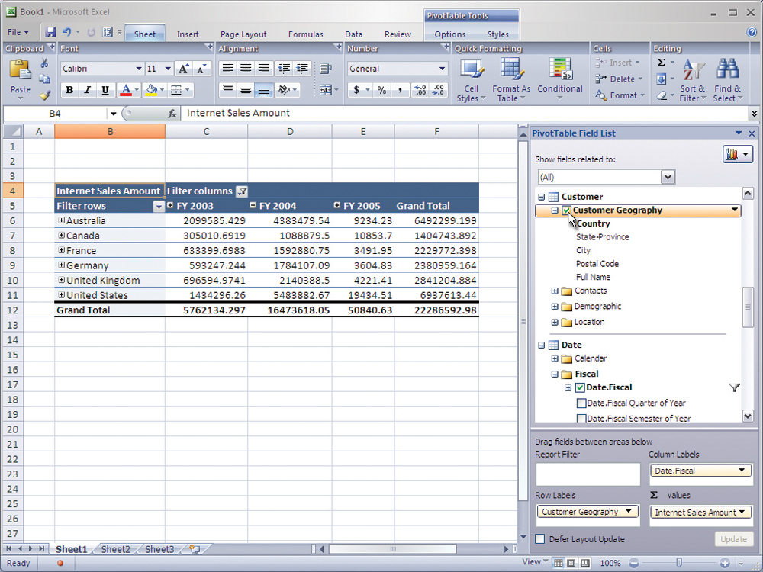Open Conditional formatting menu
The image size is (763, 572).
point(559,79)
